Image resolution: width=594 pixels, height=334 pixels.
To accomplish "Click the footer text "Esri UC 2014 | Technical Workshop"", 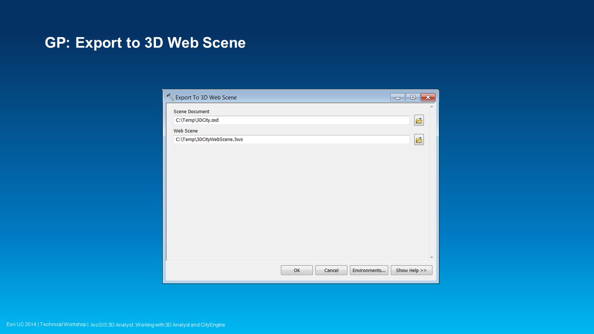I will coord(46,324).
